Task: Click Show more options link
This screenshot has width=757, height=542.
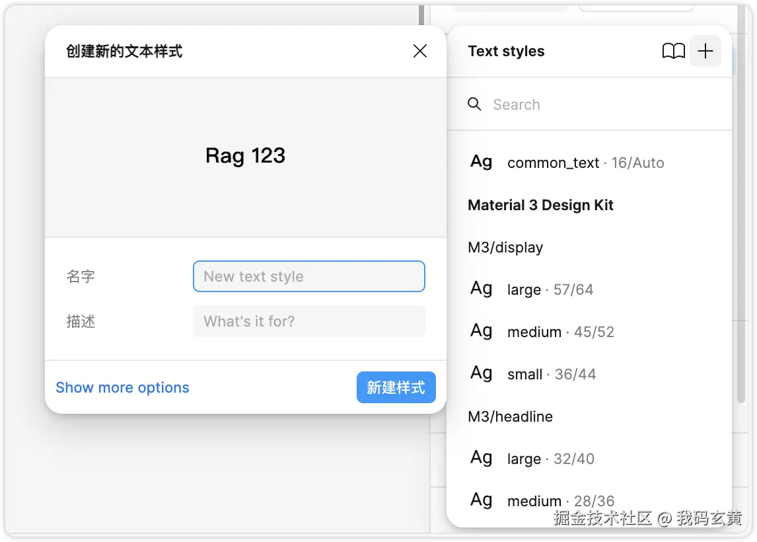Action: pos(122,387)
